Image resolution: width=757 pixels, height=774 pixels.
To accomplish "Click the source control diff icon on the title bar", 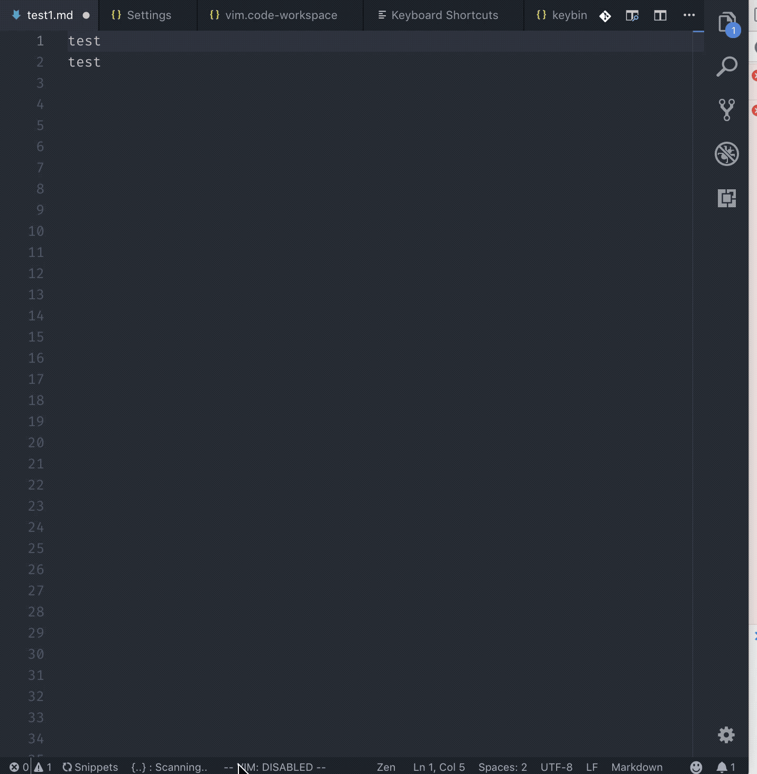I will tap(605, 15).
